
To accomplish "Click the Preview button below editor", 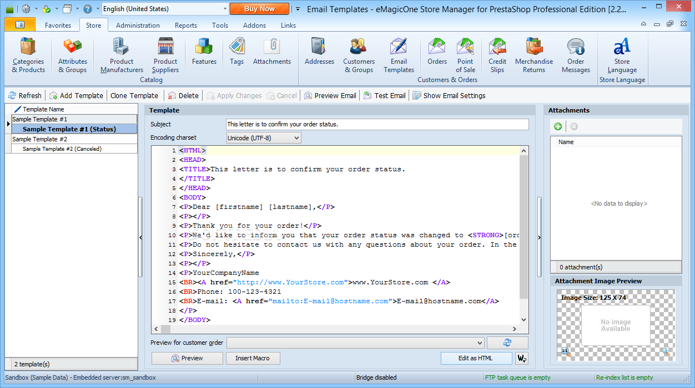I will (x=187, y=358).
